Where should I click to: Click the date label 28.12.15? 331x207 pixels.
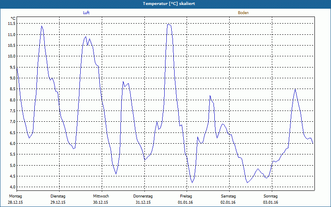[x=15, y=202]
